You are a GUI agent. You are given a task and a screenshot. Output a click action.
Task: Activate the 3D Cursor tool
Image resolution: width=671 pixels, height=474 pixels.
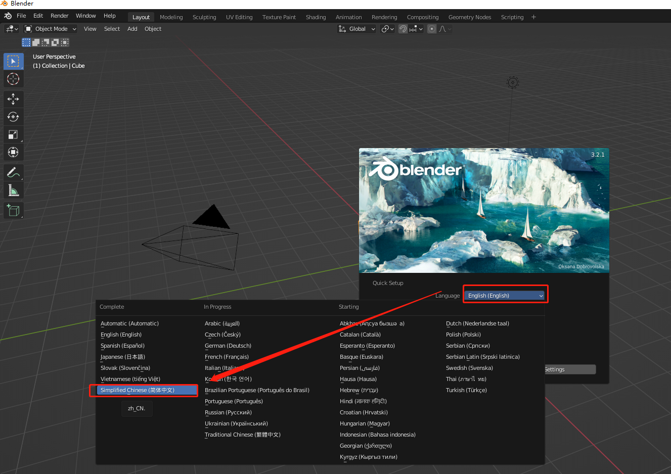[x=14, y=79]
